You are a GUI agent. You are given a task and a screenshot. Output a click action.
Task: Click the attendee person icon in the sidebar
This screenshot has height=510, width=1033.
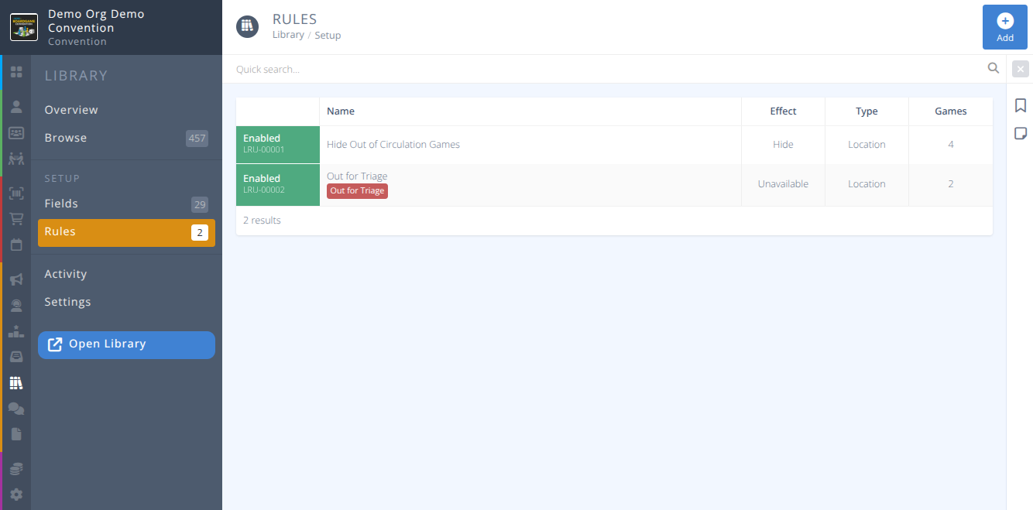16,107
